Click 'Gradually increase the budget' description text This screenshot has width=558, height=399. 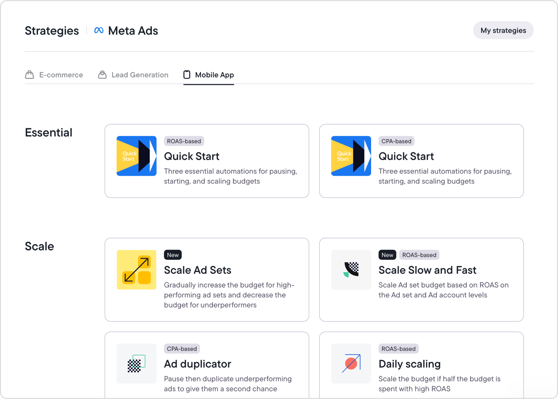tap(229, 295)
